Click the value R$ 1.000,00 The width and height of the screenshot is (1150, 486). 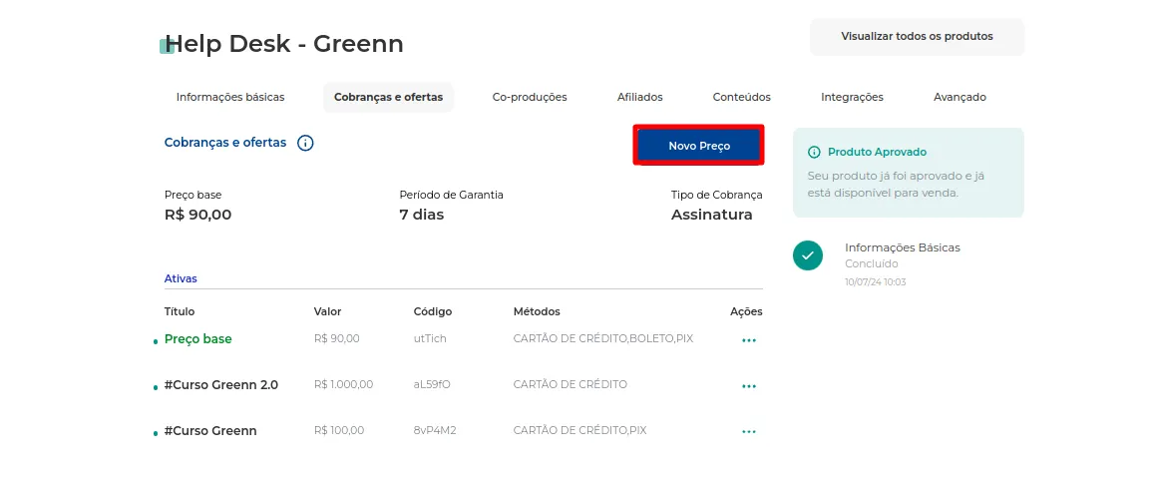click(x=343, y=384)
